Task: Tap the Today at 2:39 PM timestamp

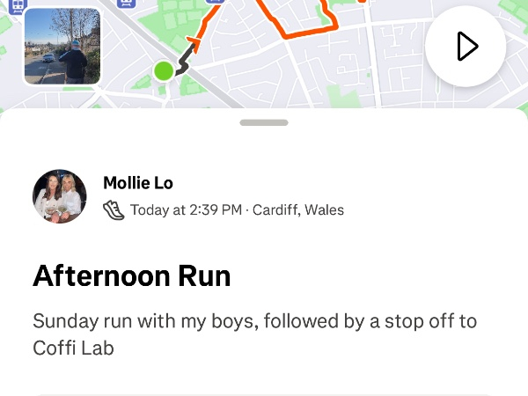Action: (187, 209)
